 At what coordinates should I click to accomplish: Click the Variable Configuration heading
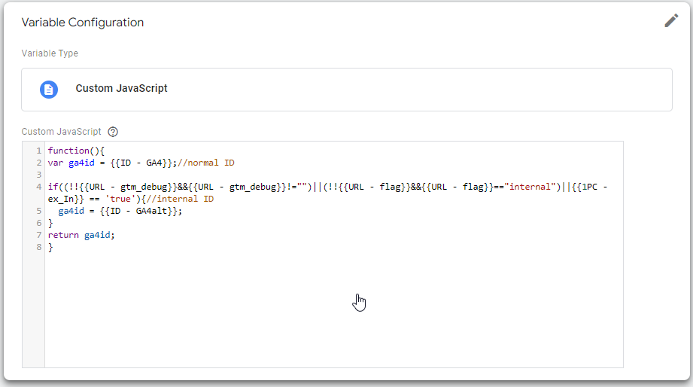(x=82, y=23)
